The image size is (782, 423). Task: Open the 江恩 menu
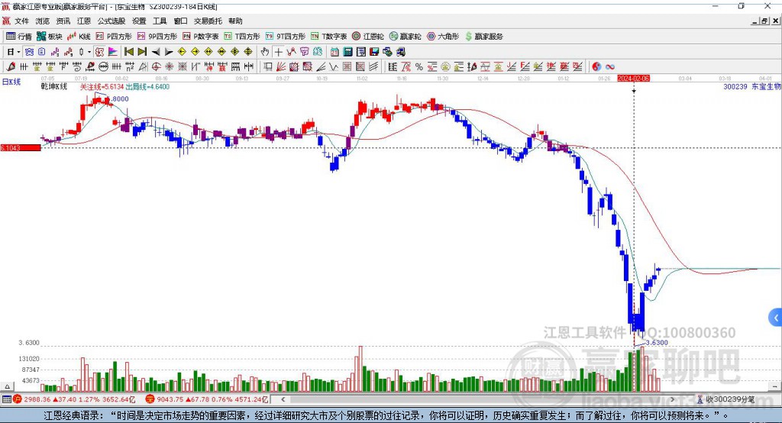[84, 21]
